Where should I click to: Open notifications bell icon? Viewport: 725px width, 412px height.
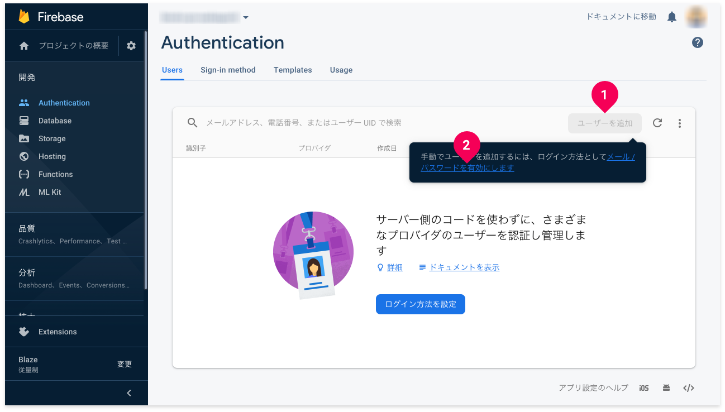point(672,17)
